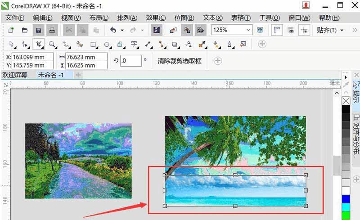Image resolution: width=360 pixels, height=220 pixels.
Task: Save document using floppy disk icon
Action: coord(39,30)
